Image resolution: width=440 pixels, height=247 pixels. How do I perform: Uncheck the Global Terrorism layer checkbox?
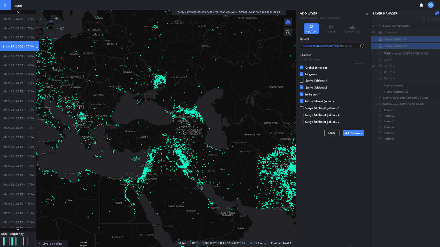pos(302,67)
